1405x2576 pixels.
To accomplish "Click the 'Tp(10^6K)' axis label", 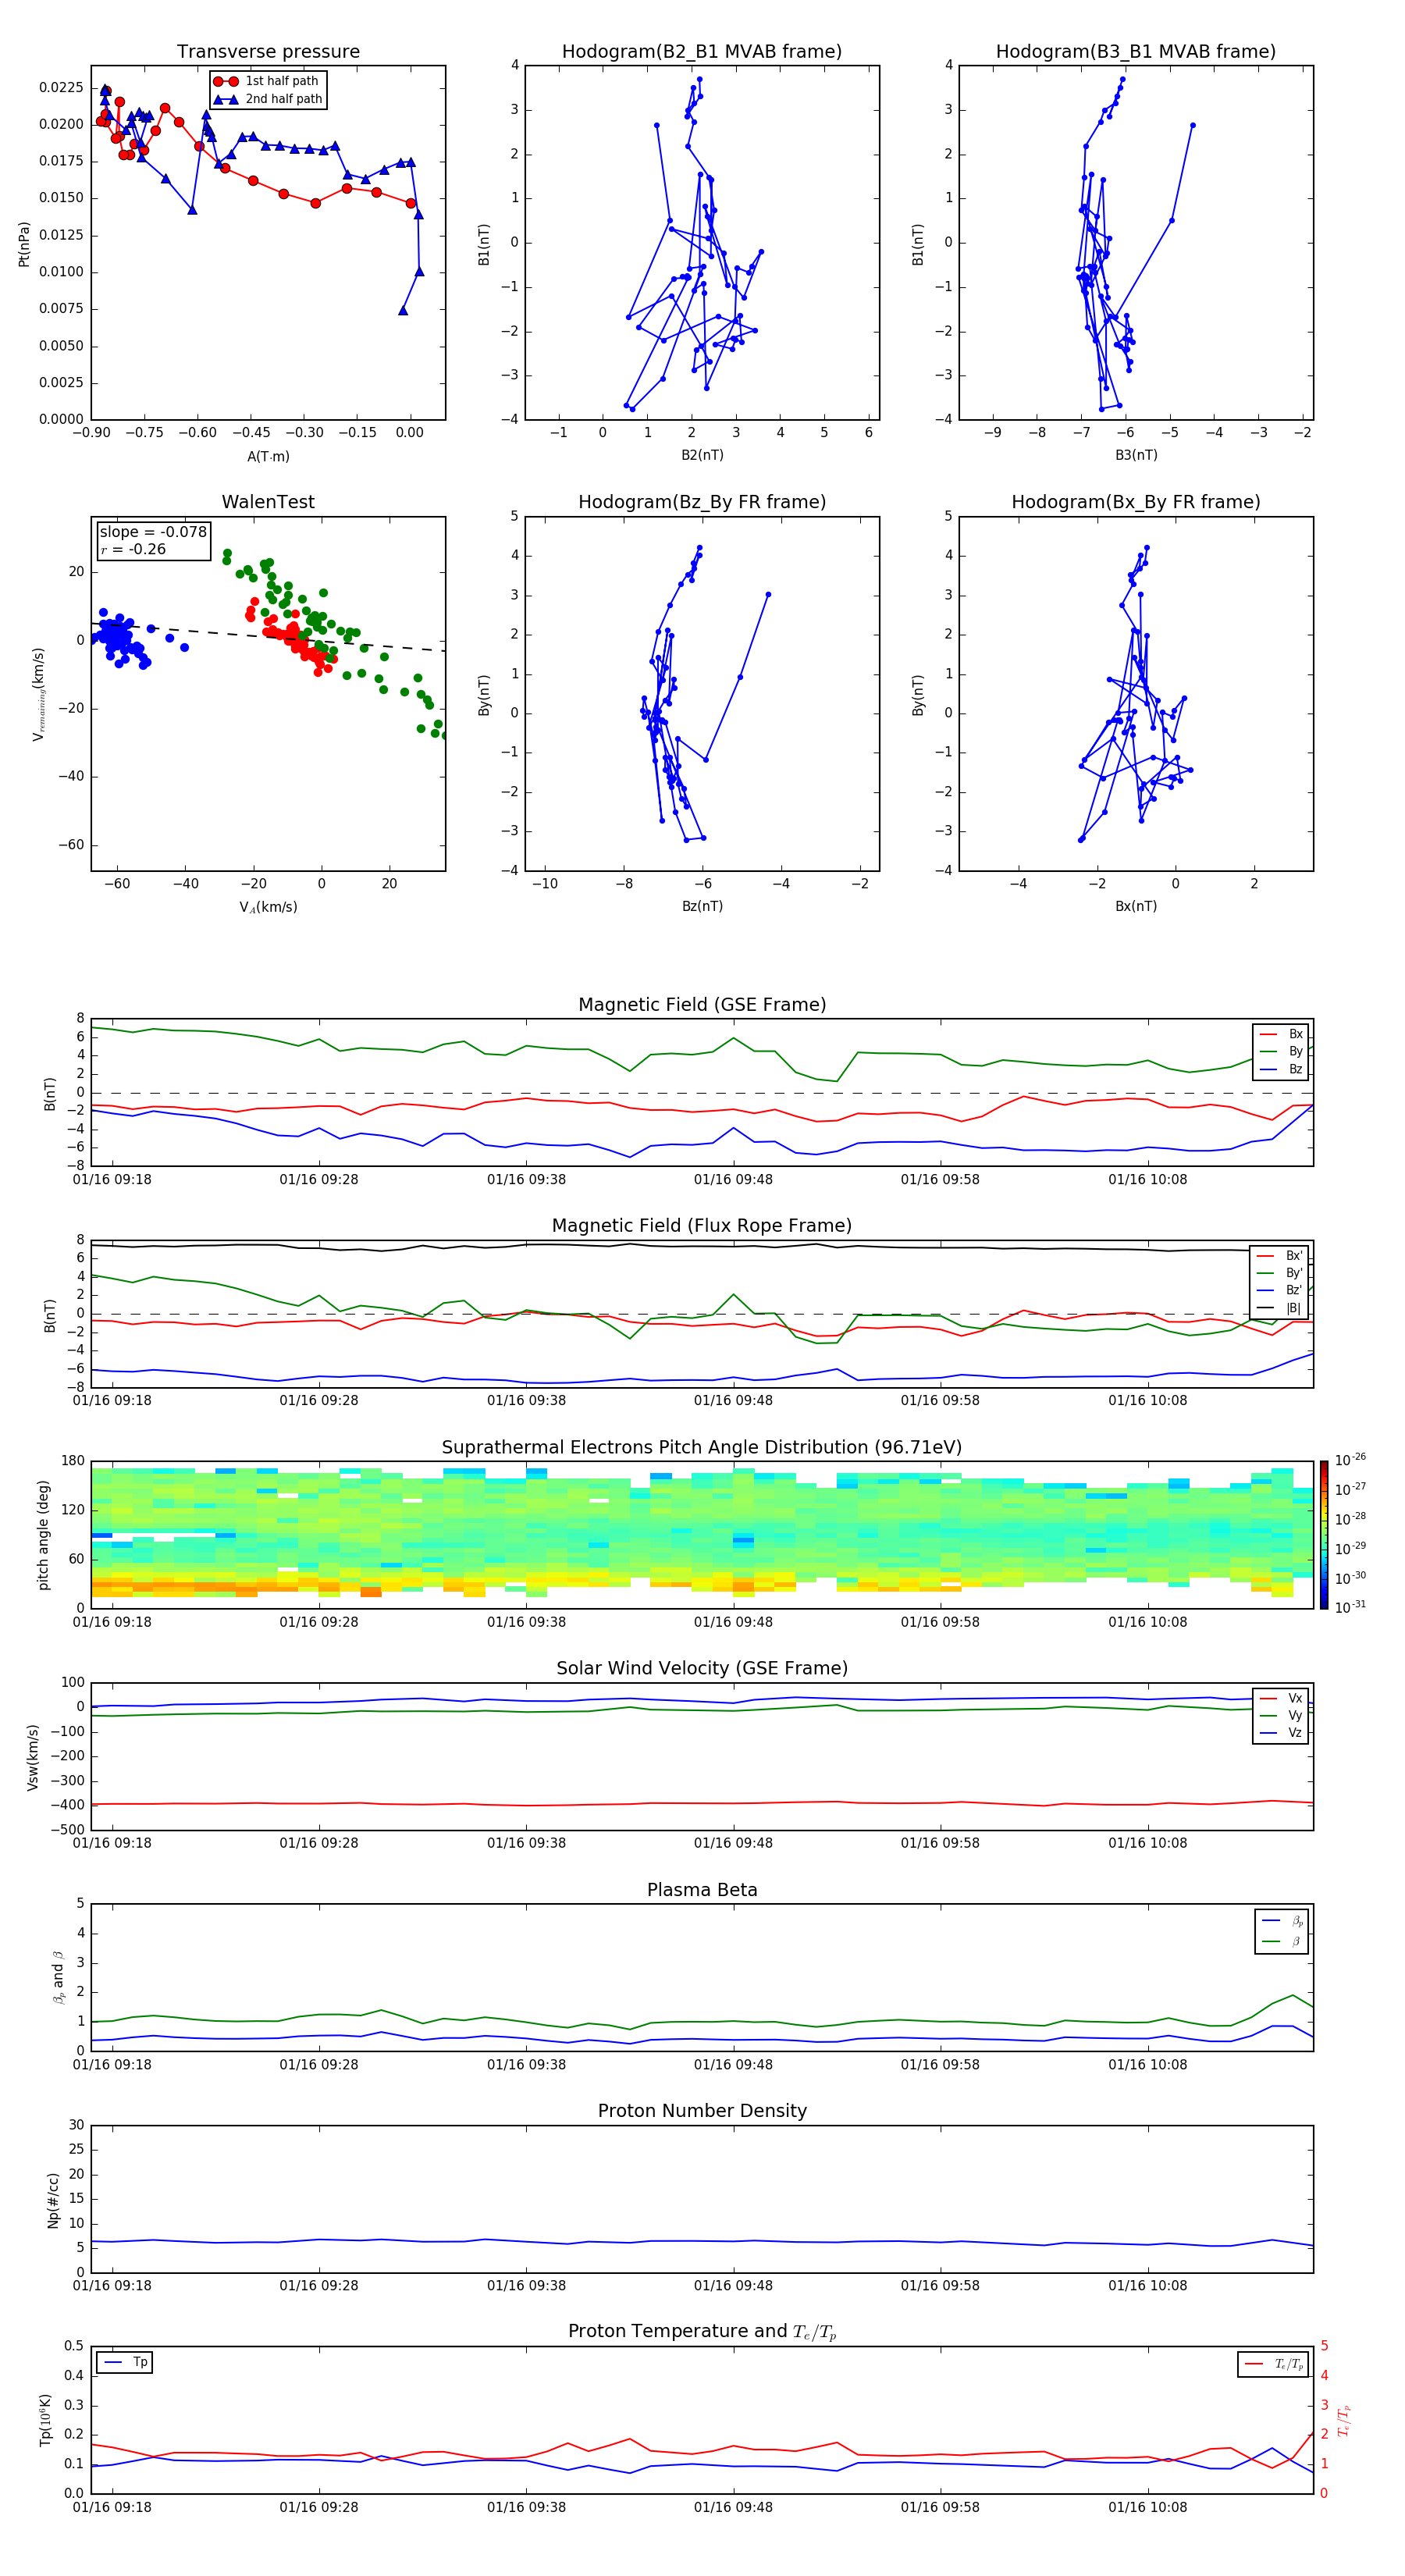I will tap(45, 2420).
